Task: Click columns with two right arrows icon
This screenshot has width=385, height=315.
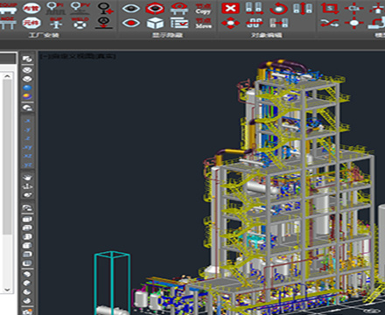Action: click(x=255, y=8)
